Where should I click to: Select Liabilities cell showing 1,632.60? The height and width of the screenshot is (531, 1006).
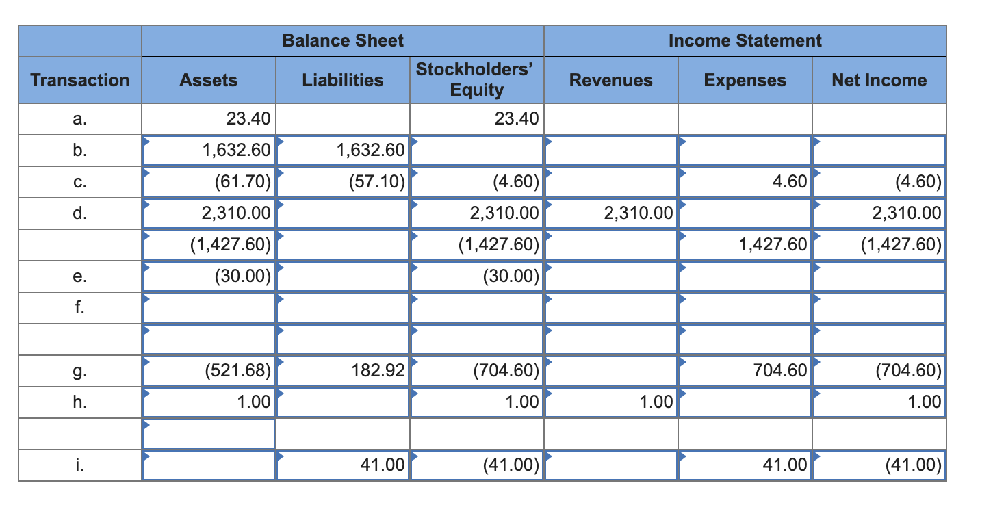click(x=342, y=150)
